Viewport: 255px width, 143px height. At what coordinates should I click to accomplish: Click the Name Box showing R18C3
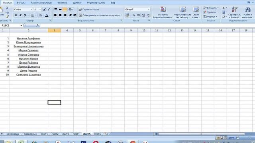point(11,25)
